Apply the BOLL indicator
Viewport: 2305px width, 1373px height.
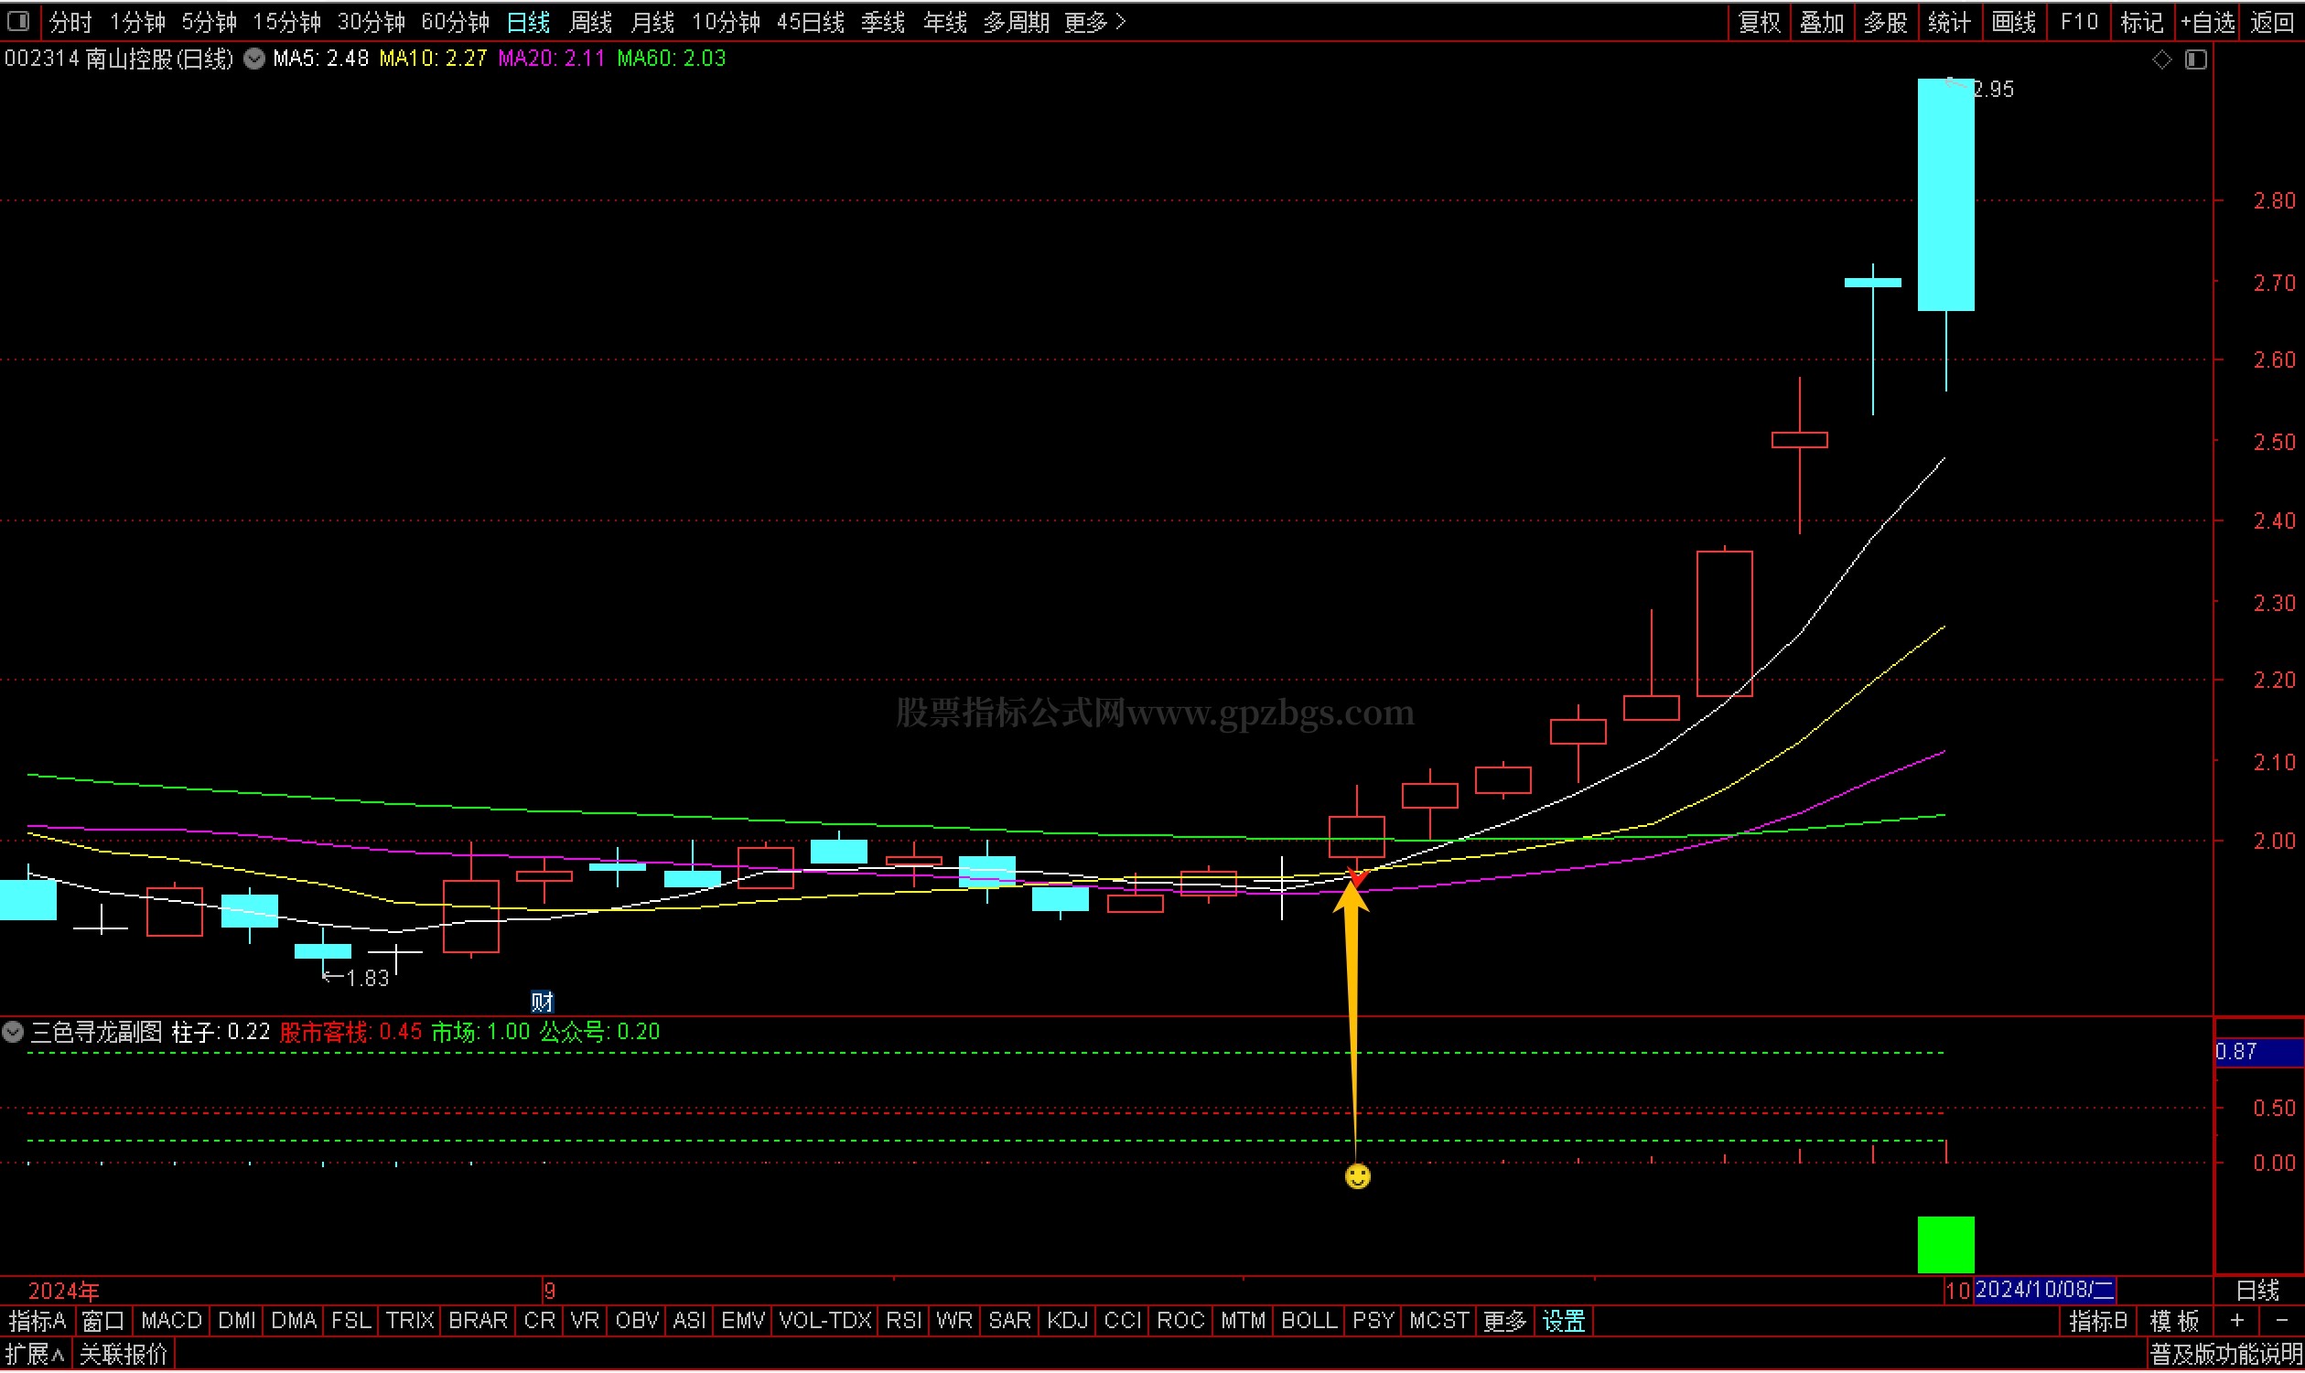point(1309,1320)
